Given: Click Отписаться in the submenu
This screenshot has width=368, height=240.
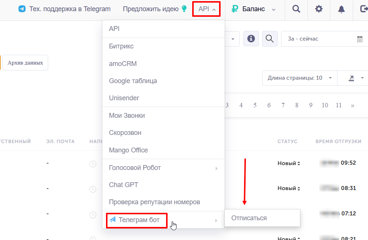Looking at the screenshot, I should 262,218.
